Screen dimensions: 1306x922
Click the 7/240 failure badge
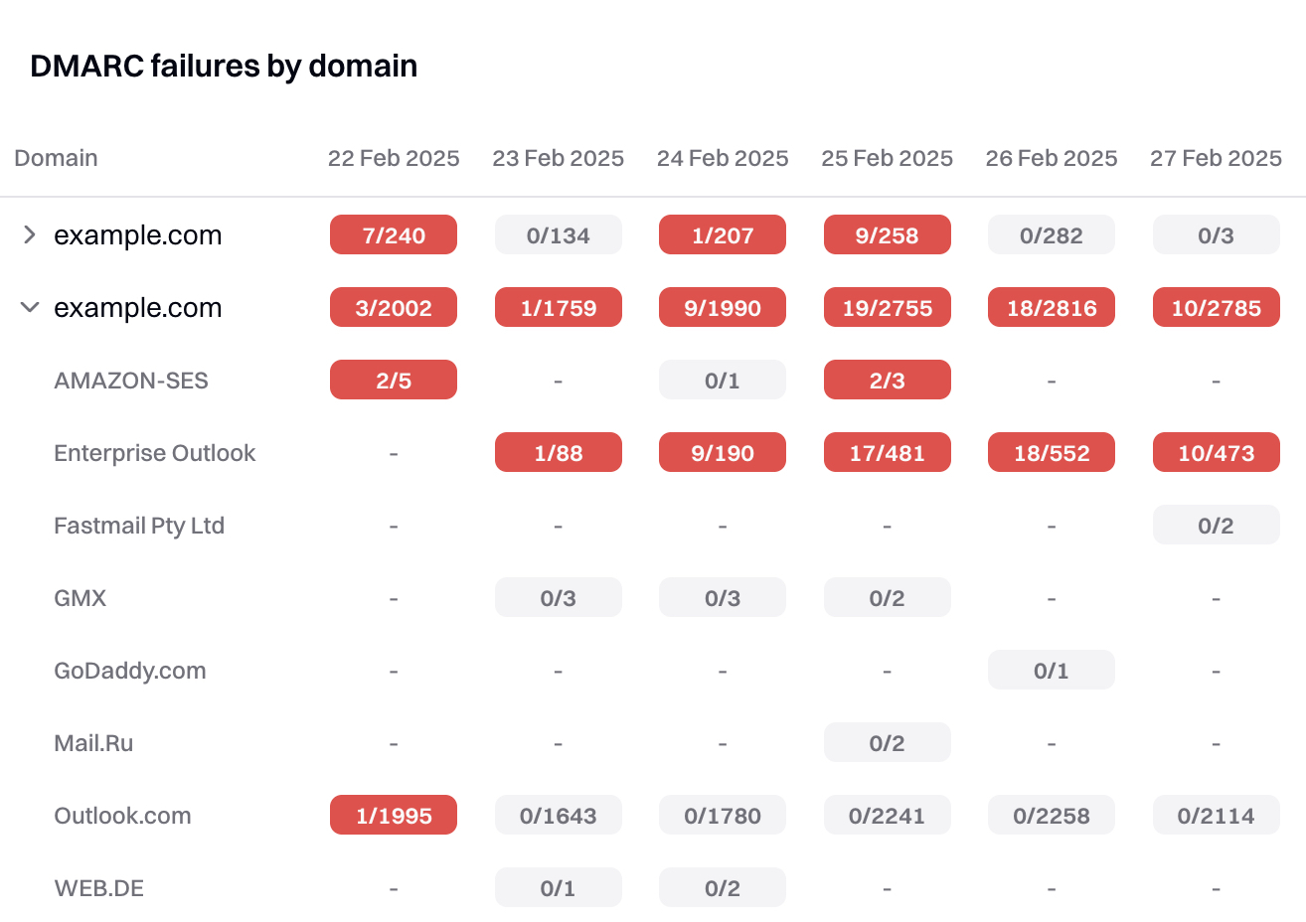click(x=394, y=234)
